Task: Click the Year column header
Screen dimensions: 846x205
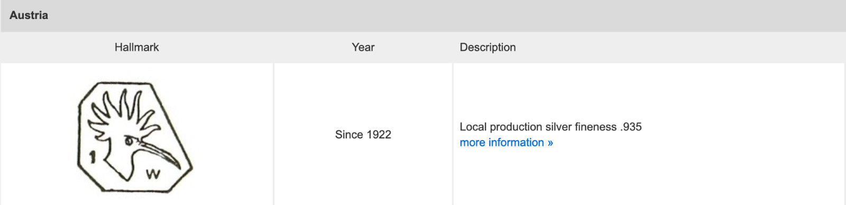Action: tap(363, 48)
